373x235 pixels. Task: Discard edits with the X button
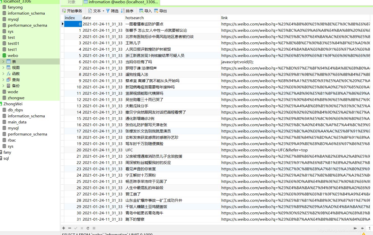tap(82, 228)
